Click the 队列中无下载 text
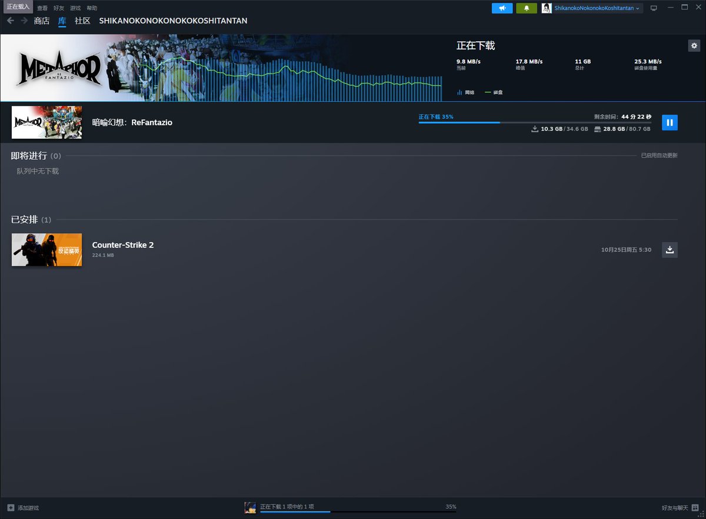 coord(38,171)
